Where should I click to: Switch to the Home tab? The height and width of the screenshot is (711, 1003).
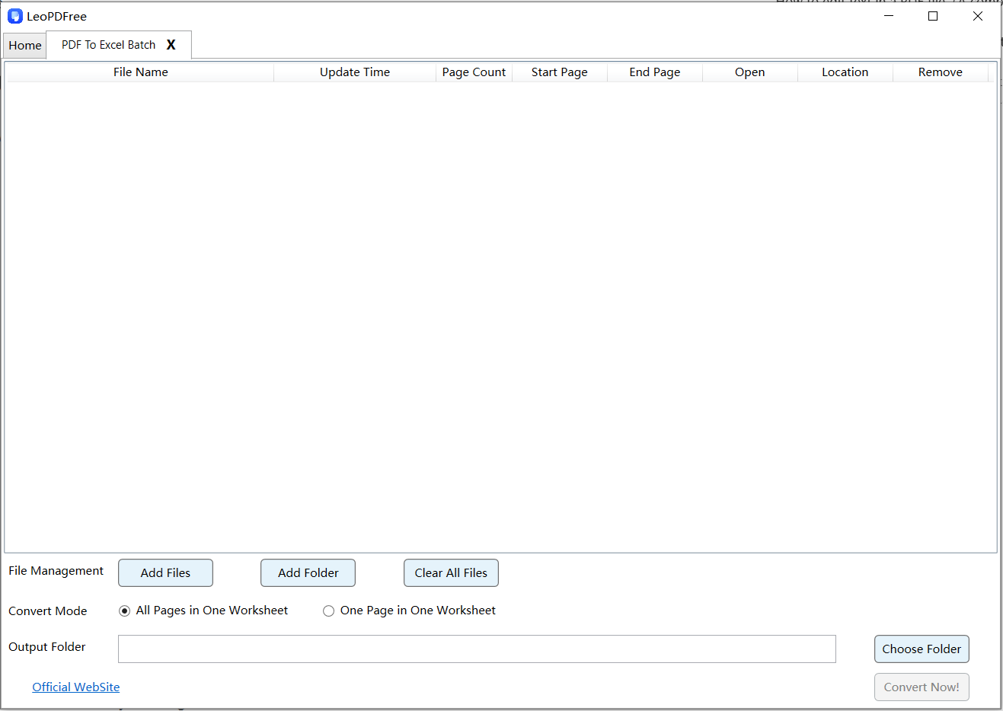(24, 45)
